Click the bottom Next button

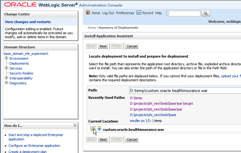click(103, 140)
